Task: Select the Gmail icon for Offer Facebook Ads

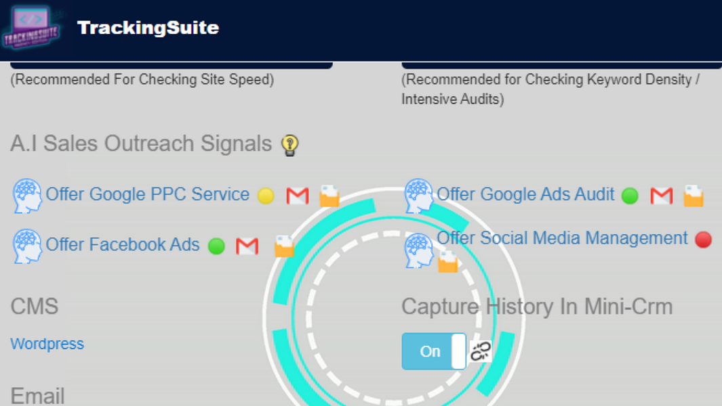Action: coord(247,246)
